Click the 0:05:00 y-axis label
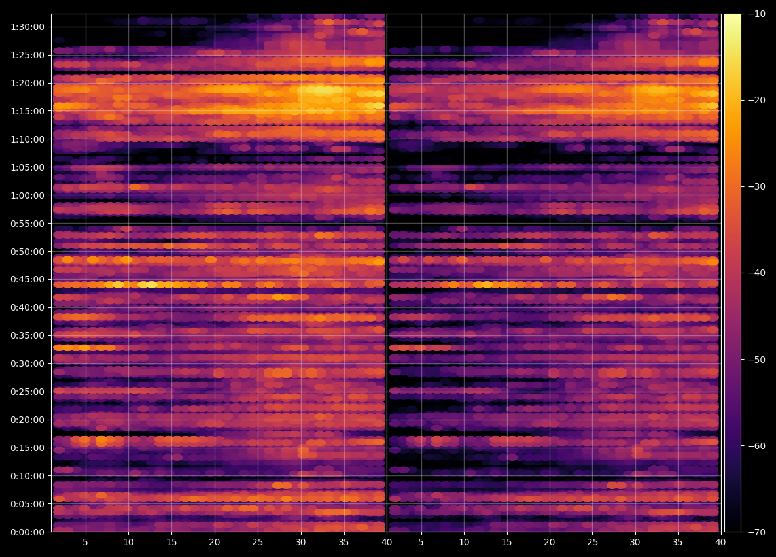Image resolution: width=776 pixels, height=557 pixels. 27,504
